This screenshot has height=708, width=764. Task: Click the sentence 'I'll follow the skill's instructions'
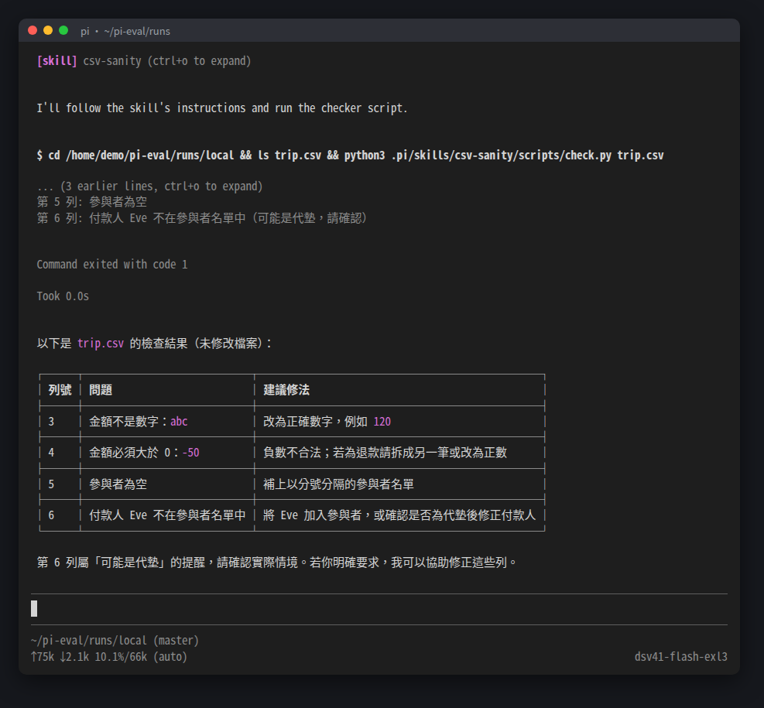click(x=221, y=108)
